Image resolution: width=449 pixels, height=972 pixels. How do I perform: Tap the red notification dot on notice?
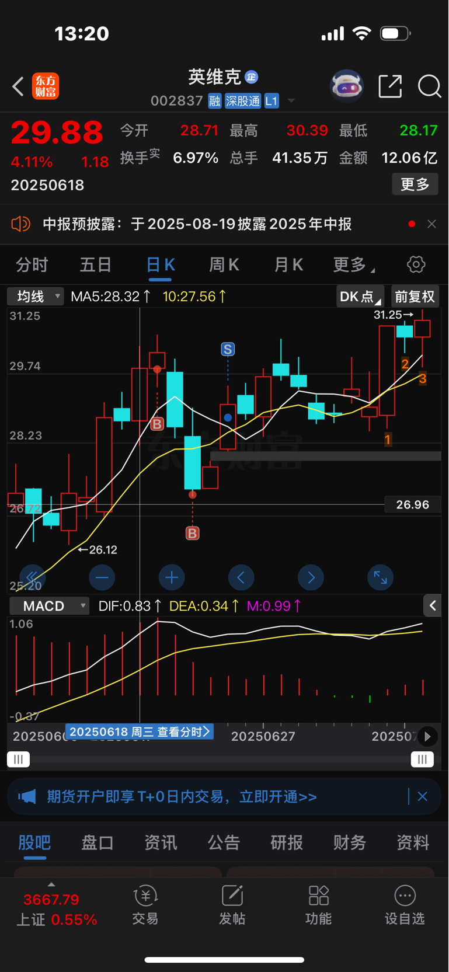click(x=412, y=224)
